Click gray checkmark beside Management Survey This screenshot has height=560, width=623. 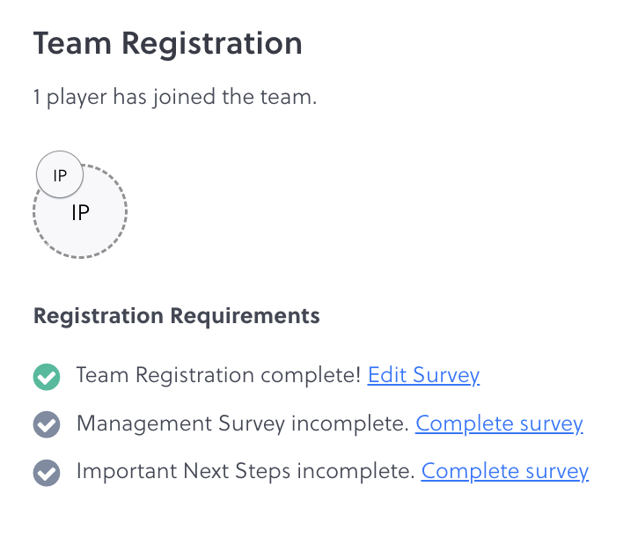(46, 425)
